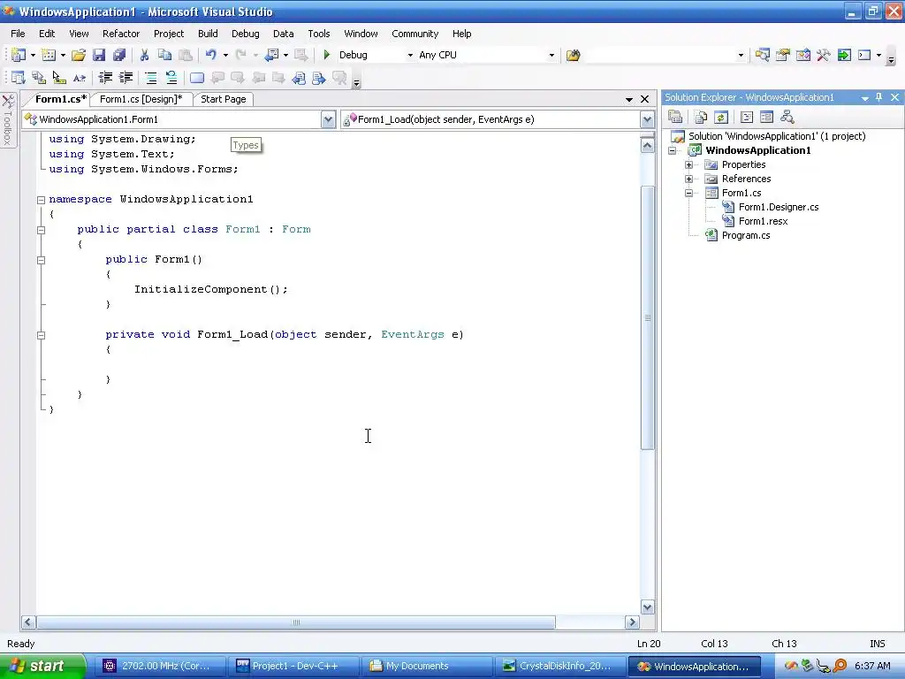
Task: Uncomment selected lines with the toolbar icon
Action: 171,78
